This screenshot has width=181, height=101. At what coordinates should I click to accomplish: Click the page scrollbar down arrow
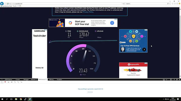(x=180, y=76)
